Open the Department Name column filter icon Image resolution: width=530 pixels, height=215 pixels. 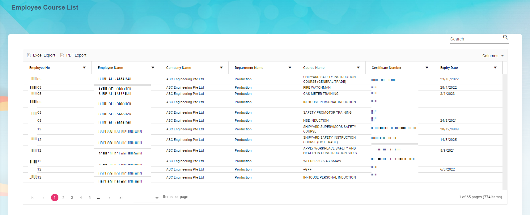tap(290, 68)
